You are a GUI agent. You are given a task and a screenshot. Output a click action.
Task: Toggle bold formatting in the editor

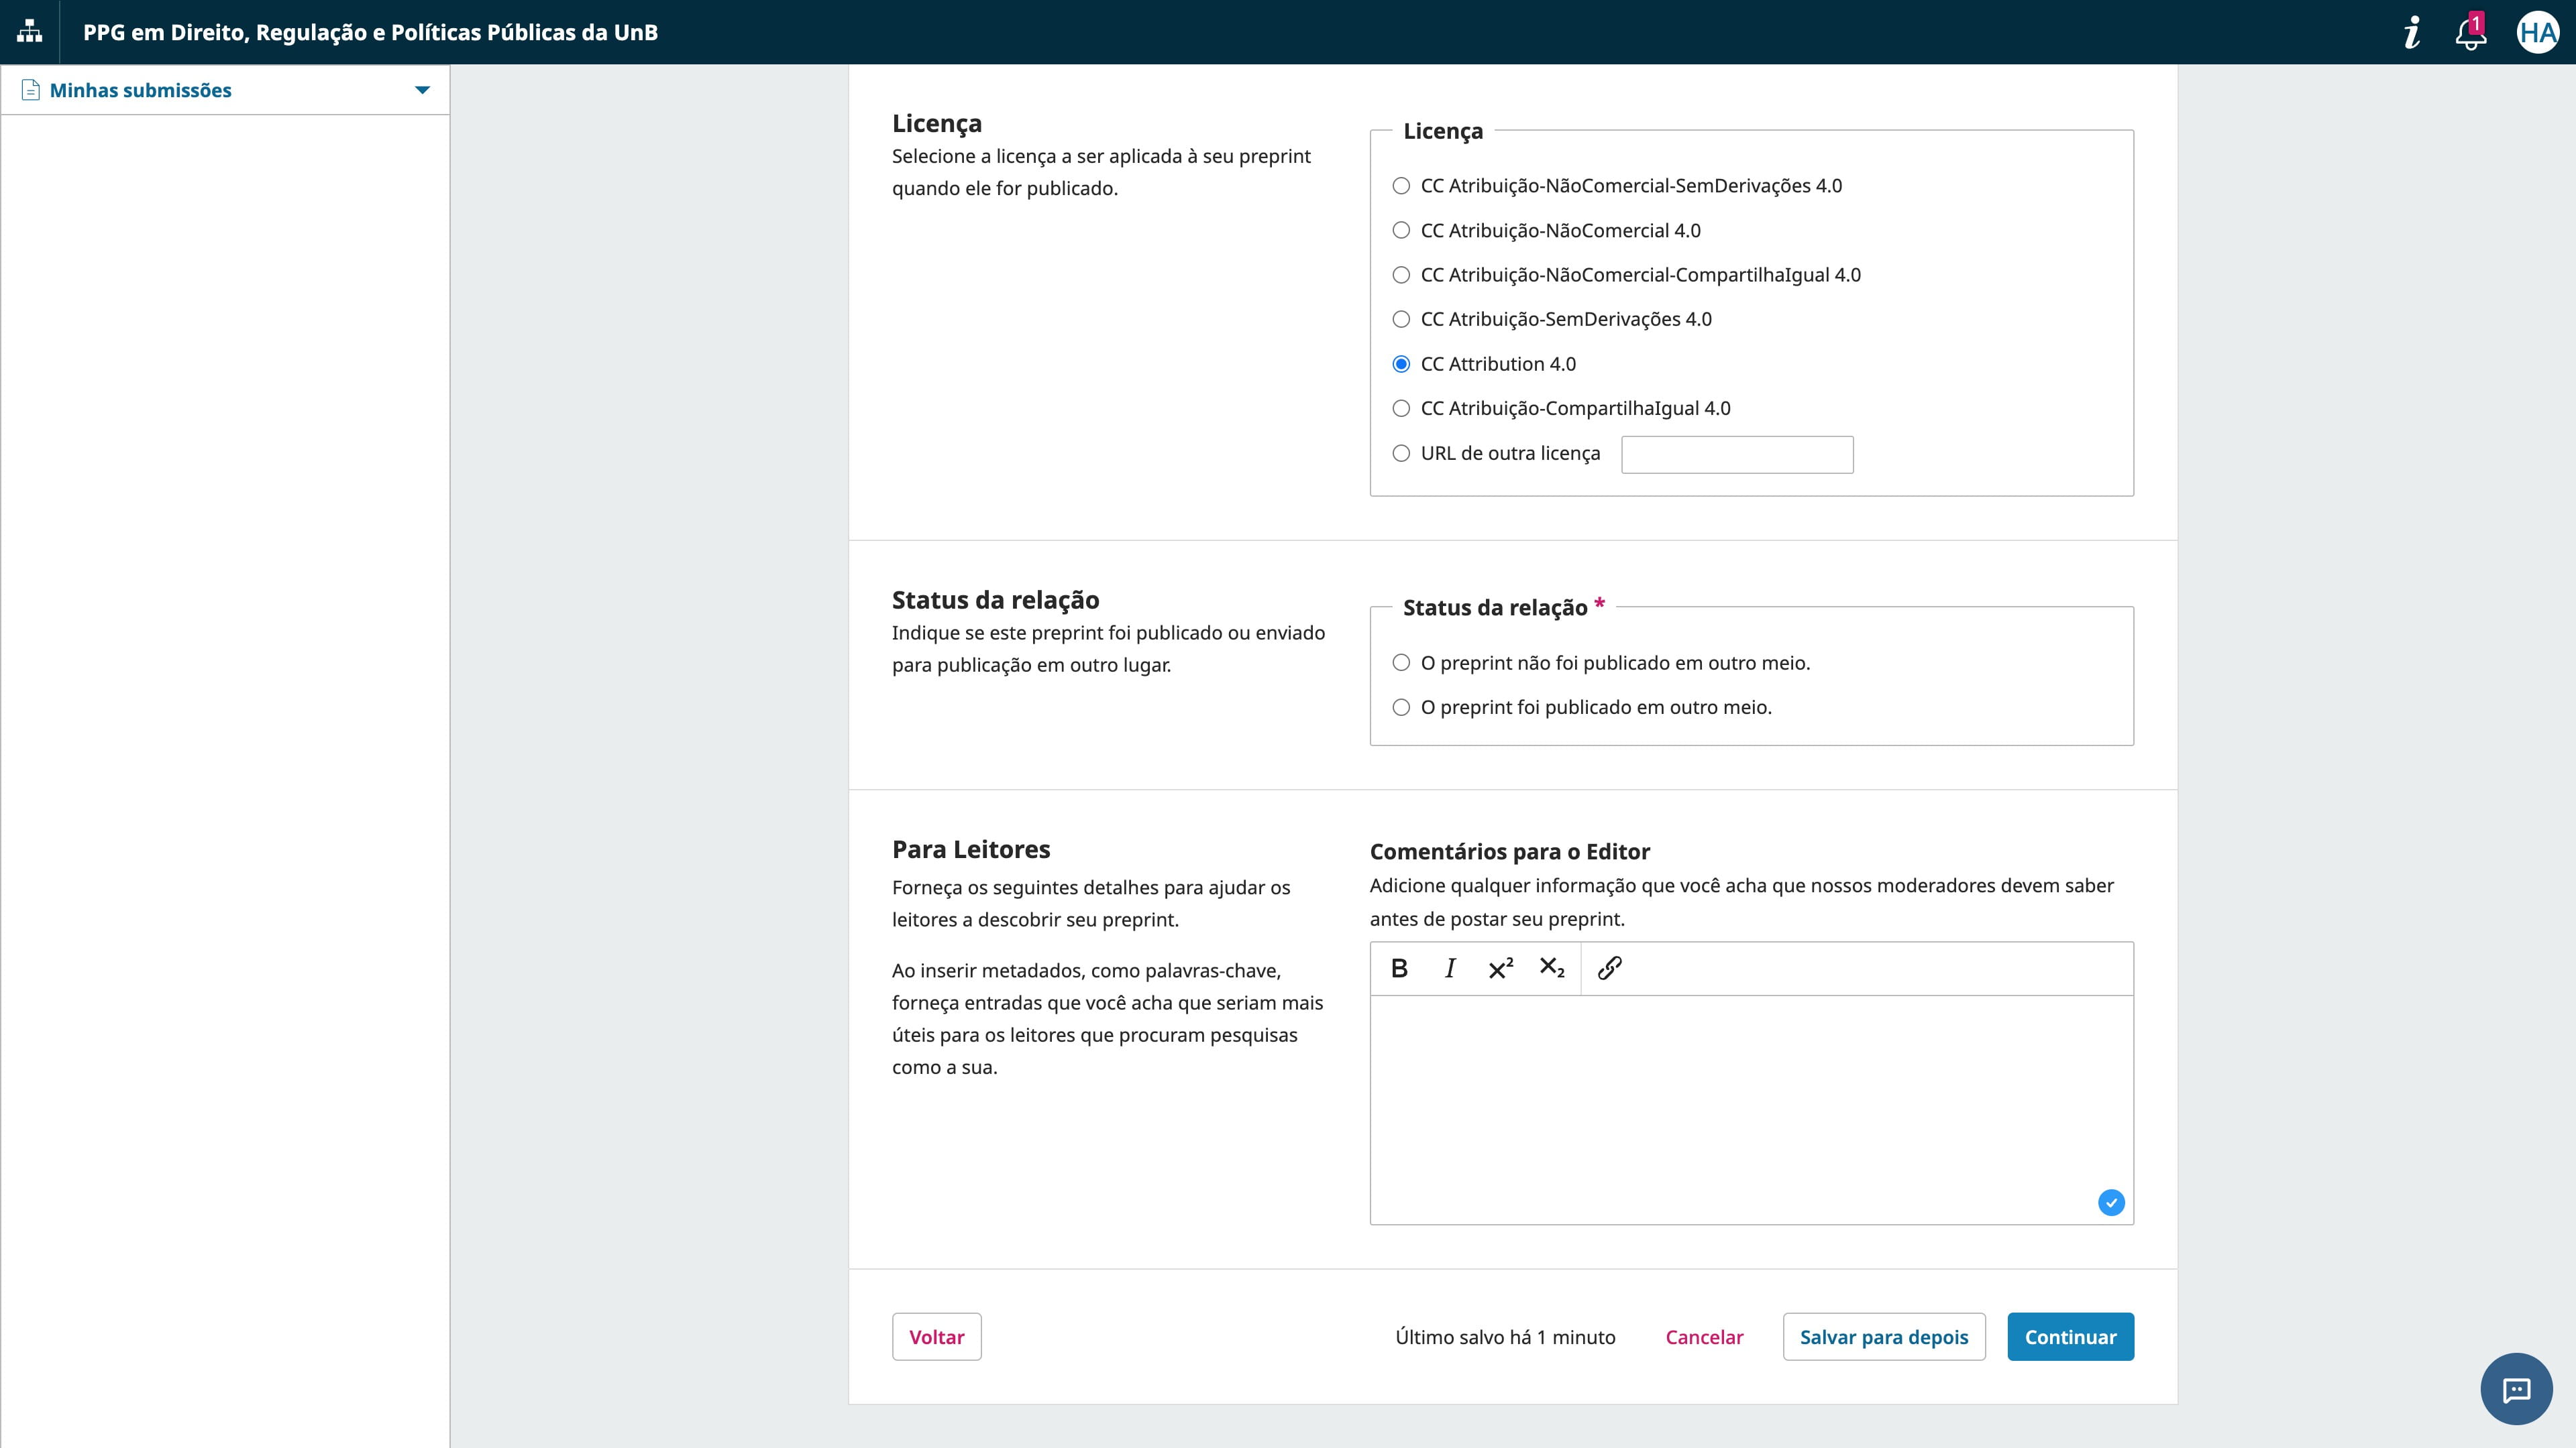[1400, 967]
